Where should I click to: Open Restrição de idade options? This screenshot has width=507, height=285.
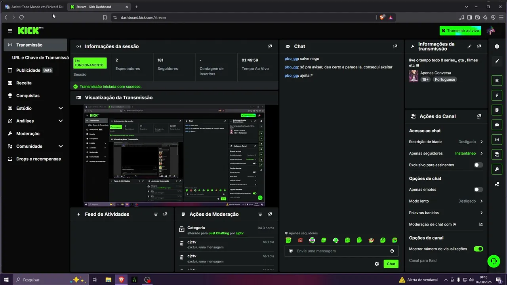(x=446, y=142)
